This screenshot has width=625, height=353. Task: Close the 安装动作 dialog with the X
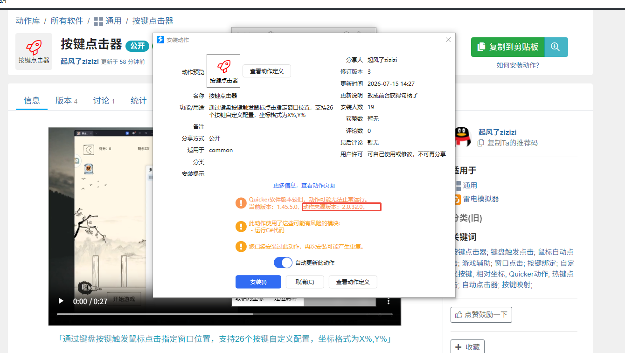(x=448, y=40)
